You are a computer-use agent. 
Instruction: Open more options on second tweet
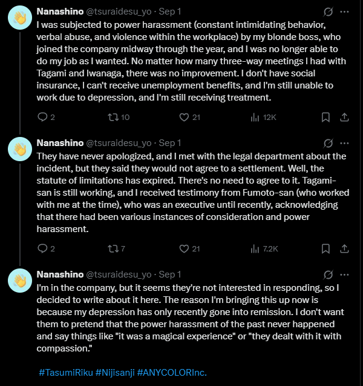click(344, 143)
